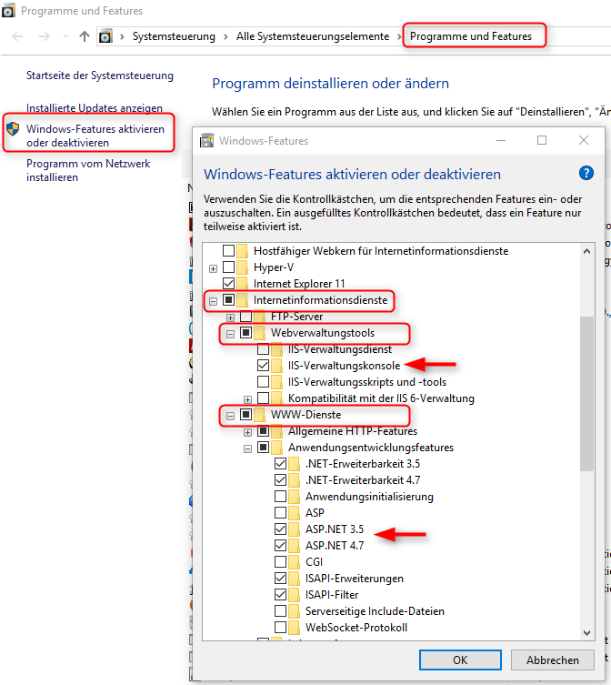Click the Internetinformationsdienste folder icon
Viewport: 611px width, 685px height.
243,299
